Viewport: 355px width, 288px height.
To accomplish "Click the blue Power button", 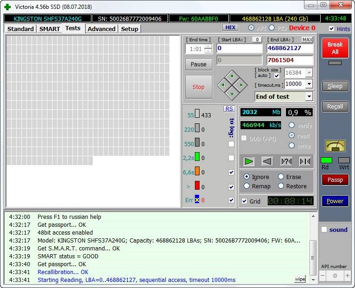I will [335, 201].
